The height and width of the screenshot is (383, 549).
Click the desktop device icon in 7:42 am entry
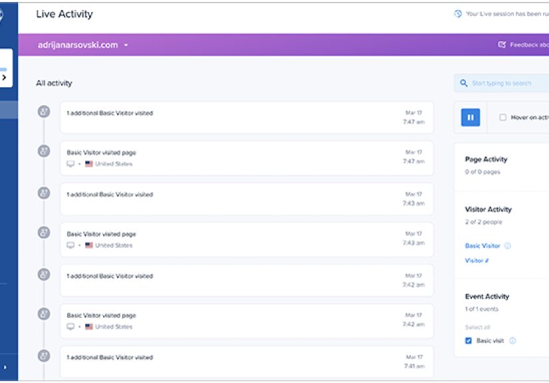(x=71, y=326)
